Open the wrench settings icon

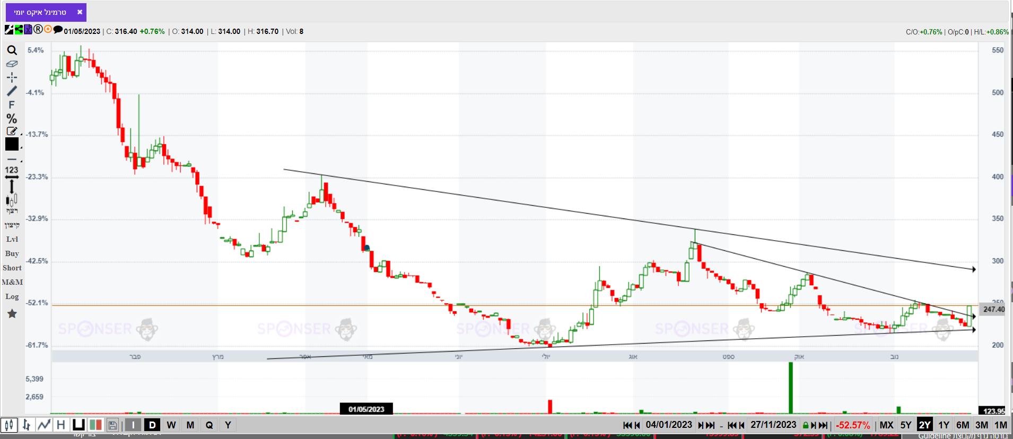[9, 30]
